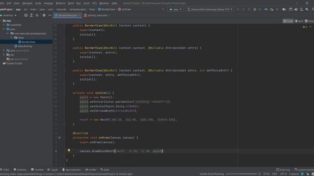
Task: Select the BorderView.java editor tab
Action: pos(68,15)
